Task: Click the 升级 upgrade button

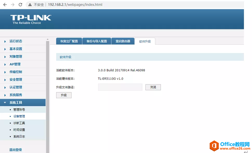Action: coord(64,95)
